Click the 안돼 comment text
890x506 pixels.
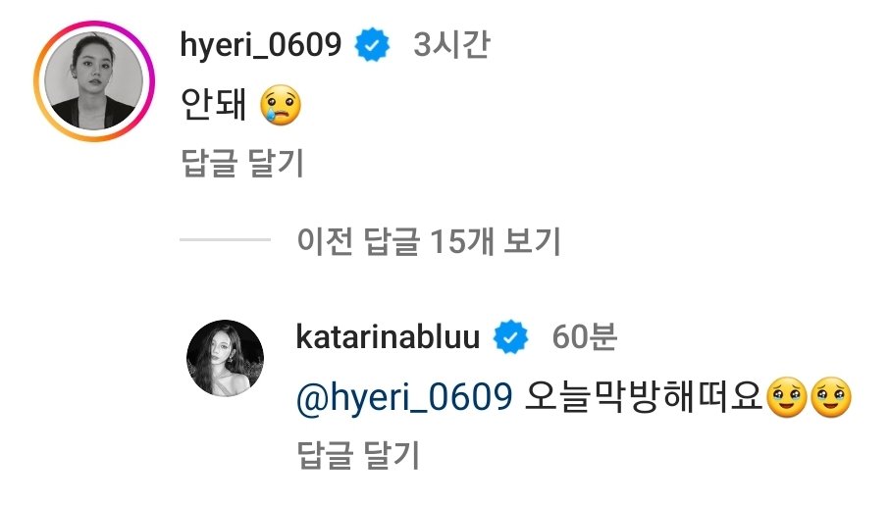(213, 105)
